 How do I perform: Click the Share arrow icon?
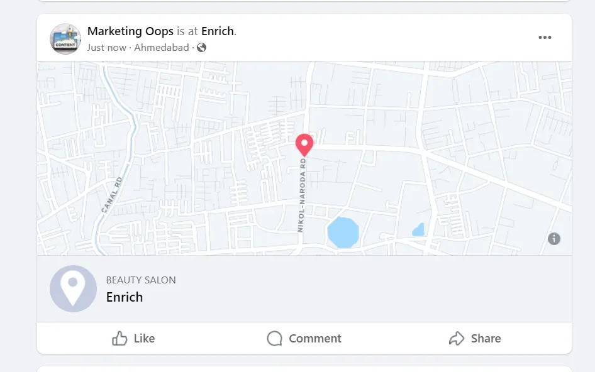click(456, 338)
